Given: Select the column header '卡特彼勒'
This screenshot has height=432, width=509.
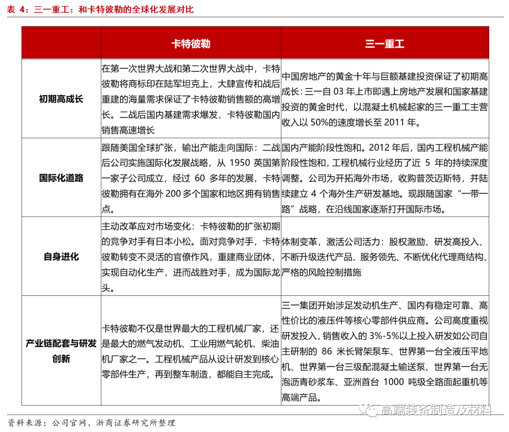Looking at the screenshot, I should point(191,43).
